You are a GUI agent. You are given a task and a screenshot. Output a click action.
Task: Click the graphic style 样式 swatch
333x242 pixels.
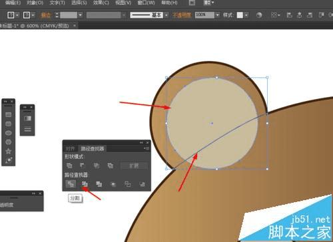(240, 15)
